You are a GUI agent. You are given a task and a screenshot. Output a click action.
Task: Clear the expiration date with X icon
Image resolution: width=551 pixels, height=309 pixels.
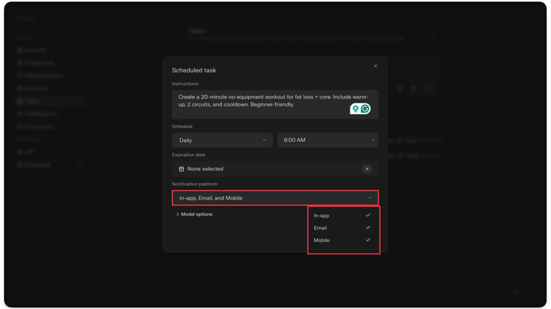click(367, 169)
